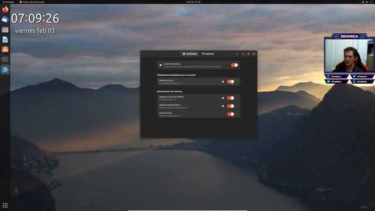The image size is (375, 211).
Task: Expand the Ubuntu Dock row details
Action: click(x=237, y=114)
